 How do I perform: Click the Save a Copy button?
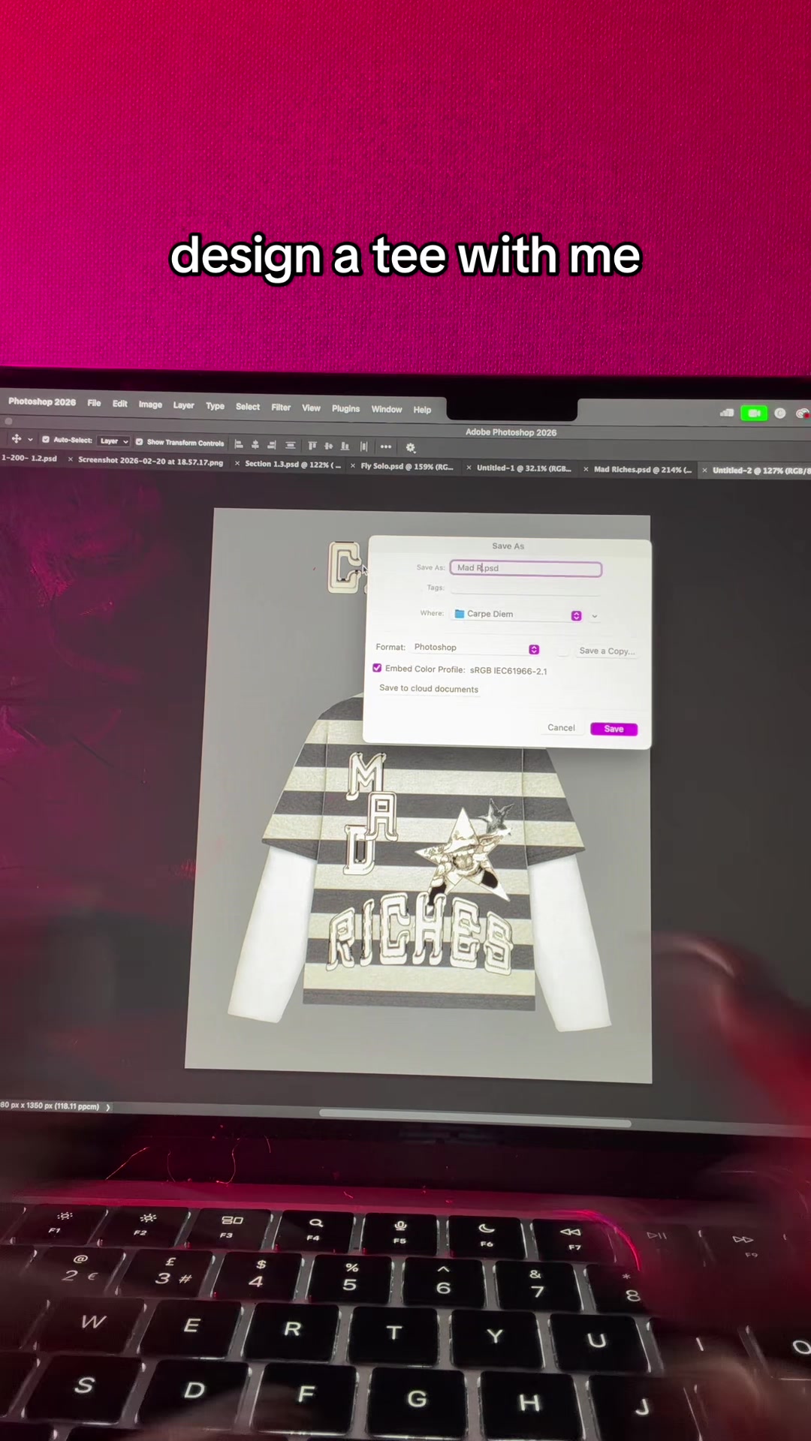pos(607,651)
